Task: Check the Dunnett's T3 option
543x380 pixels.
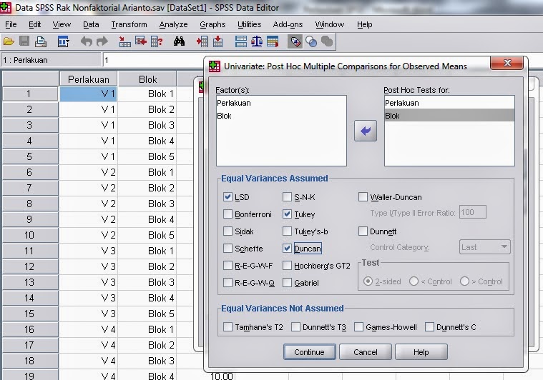Action: 295,326
